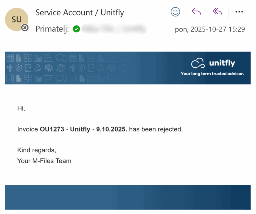Click the presence status badge on avatar
Viewport: 256px width, 214px height.
click(x=24, y=28)
